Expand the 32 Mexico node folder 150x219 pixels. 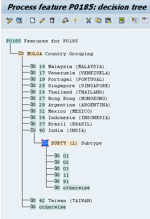33,111
